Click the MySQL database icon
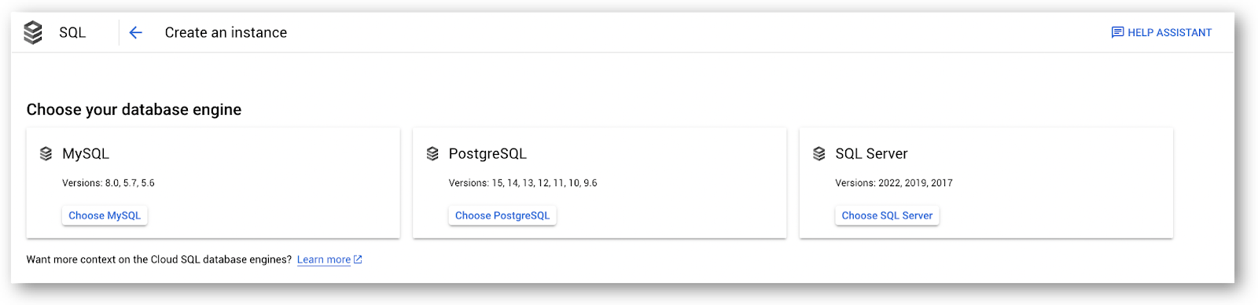The width and height of the screenshot is (1258, 305). click(46, 153)
